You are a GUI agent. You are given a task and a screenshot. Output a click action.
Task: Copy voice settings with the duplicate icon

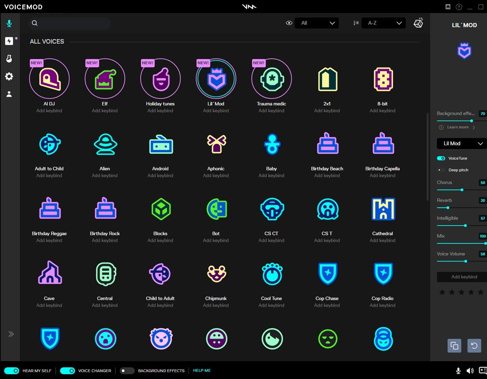[x=454, y=346]
